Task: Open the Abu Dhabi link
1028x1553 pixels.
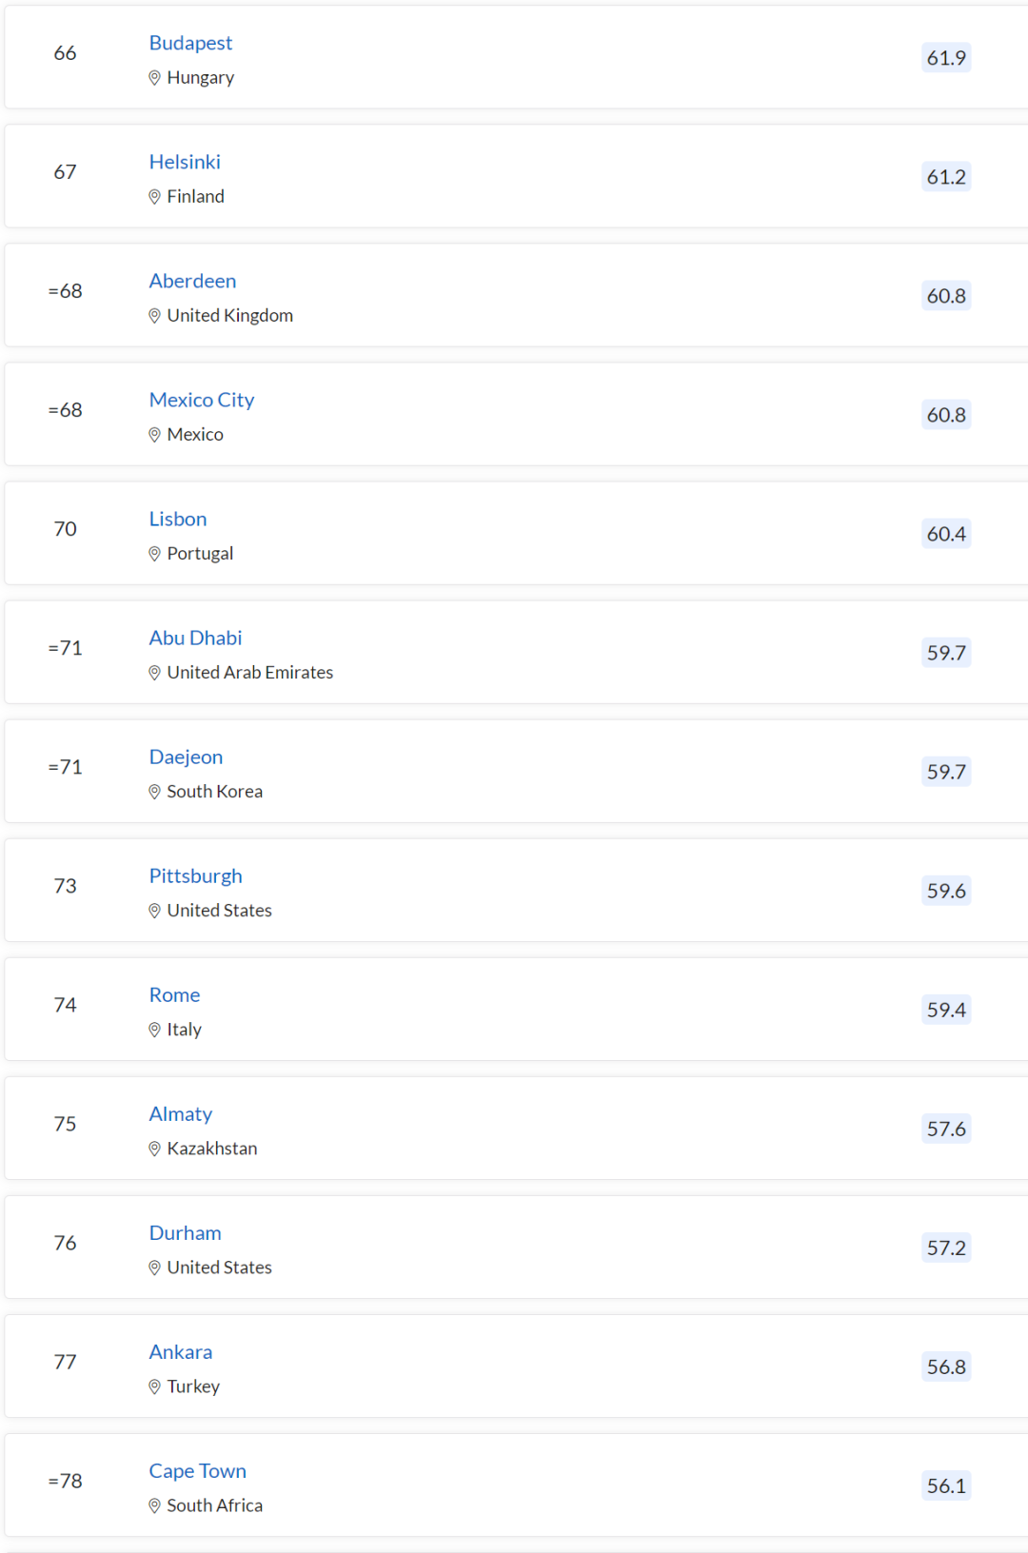Action: (195, 638)
